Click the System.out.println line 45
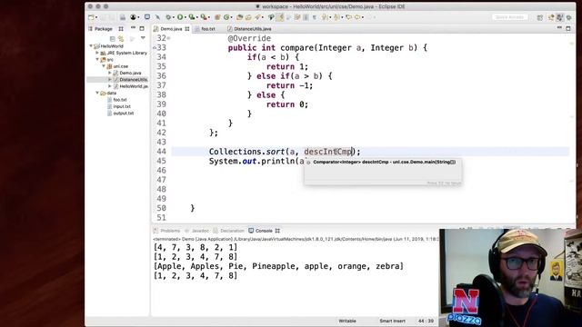This screenshot has height=327, width=582. click(256, 162)
